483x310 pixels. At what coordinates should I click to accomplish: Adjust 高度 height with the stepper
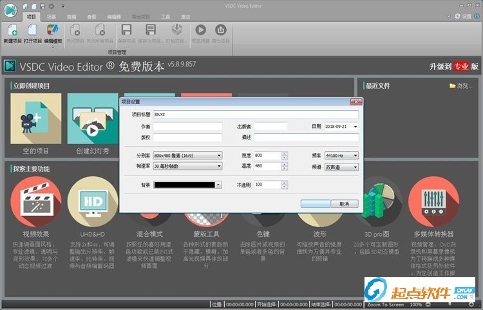point(285,167)
